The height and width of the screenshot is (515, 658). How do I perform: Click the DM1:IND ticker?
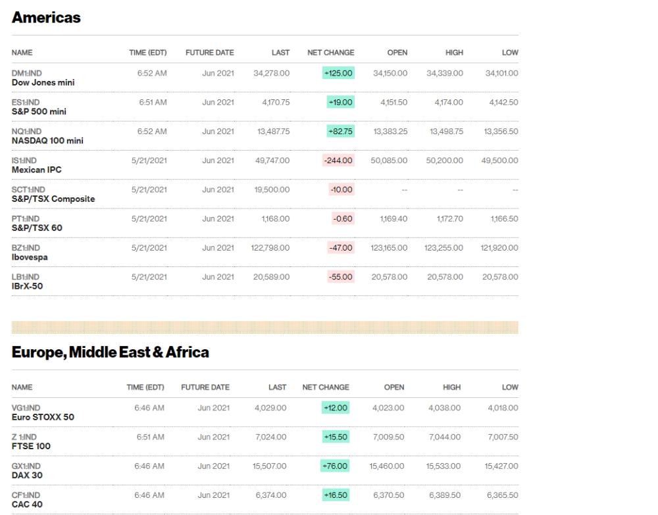click(27, 73)
